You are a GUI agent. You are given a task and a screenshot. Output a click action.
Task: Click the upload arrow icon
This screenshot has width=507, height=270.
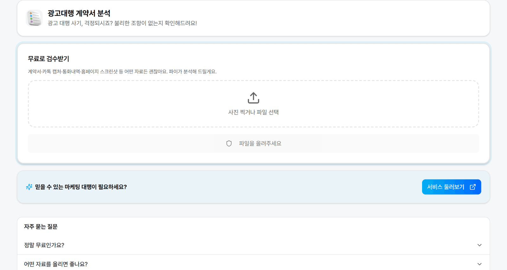click(253, 98)
